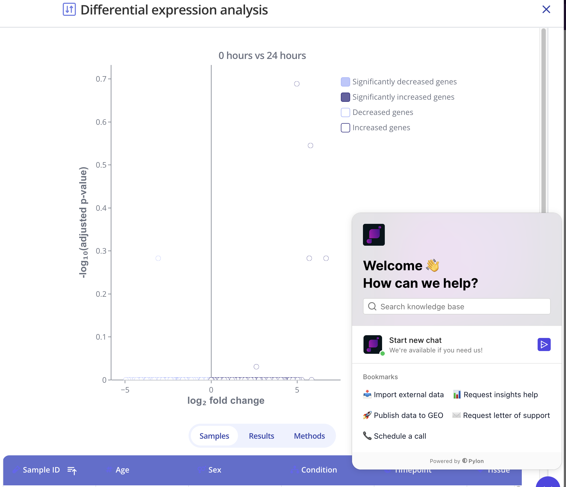Click the phone icon for Schedule a call
Image resolution: width=566 pixels, height=487 pixels.
pyautogui.click(x=367, y=436)
